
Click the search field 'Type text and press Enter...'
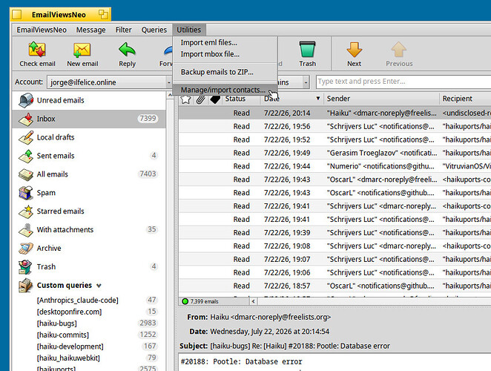[x=403, y=82]
